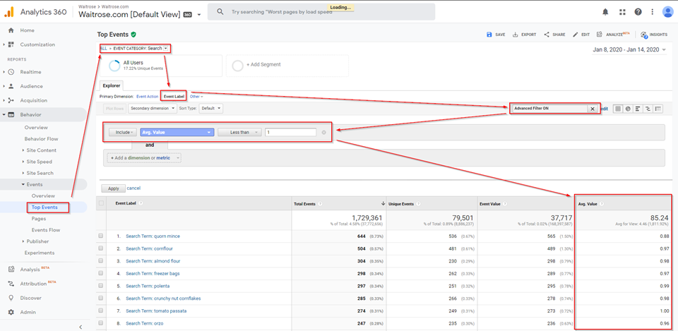678x331 pixels.
Task: Open the user account avatar
Action: (x=667, y=12)
